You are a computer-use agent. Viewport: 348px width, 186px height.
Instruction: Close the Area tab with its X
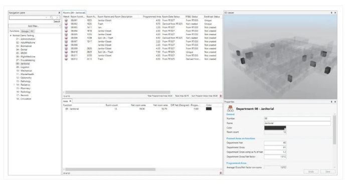70,101
